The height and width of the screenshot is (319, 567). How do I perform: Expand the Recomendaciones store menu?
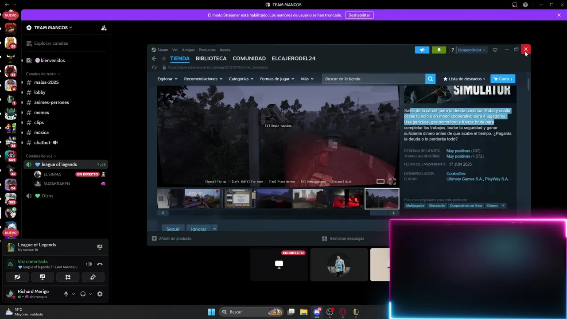tap(203, 79)
